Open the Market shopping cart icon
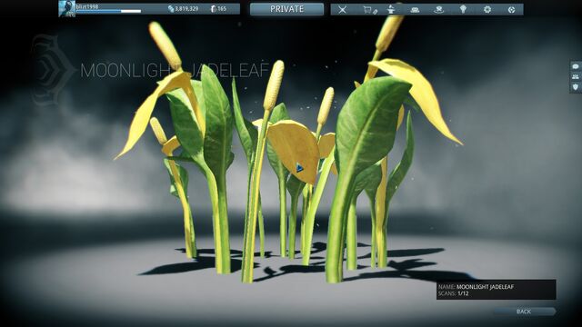Screen dimensions: 582x327 tap(370, 10)
